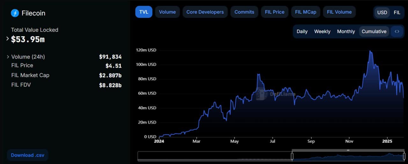Image resolution: width=408 pixels, height=164 pixels.
Task: Toggle the Commits chart metric
Action: [244, 12]
